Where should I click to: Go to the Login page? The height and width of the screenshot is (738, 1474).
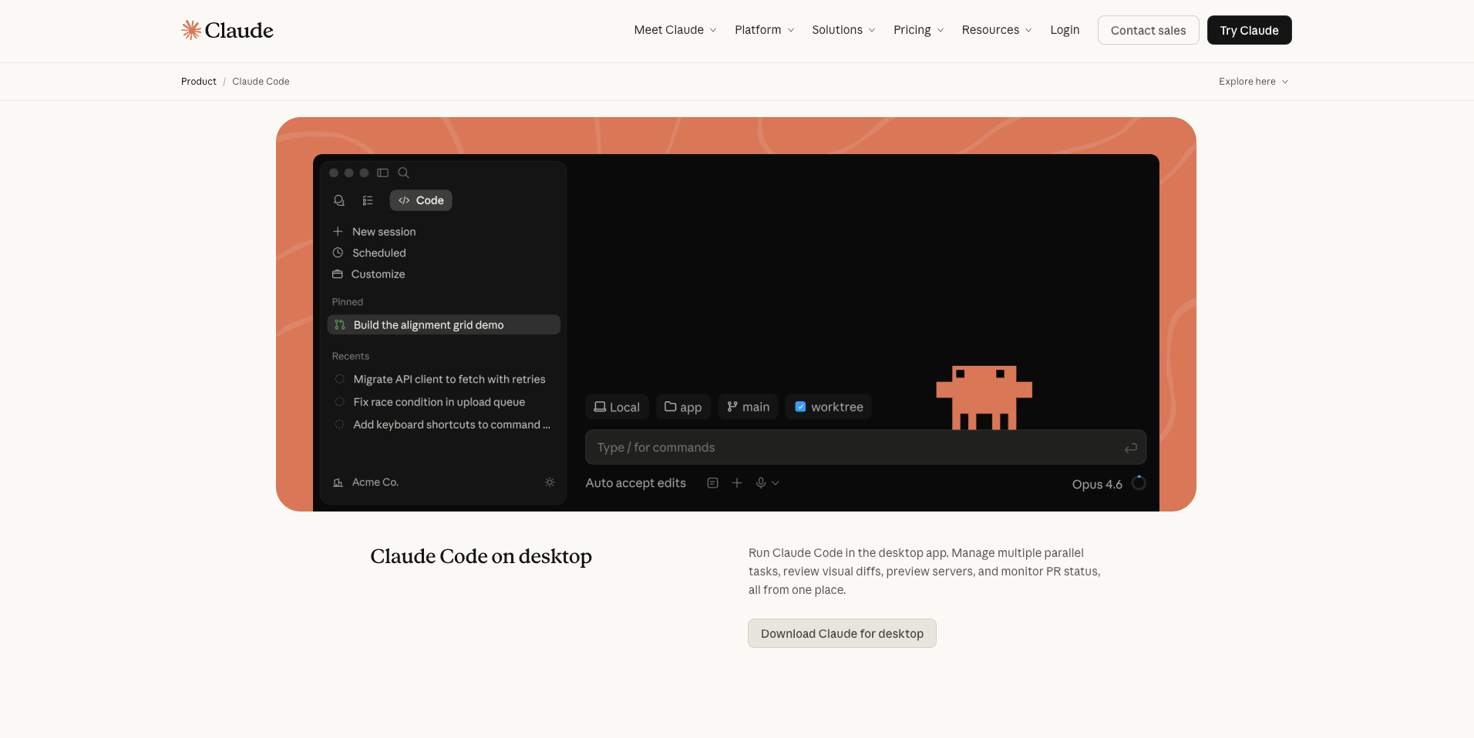(1065, 30)
